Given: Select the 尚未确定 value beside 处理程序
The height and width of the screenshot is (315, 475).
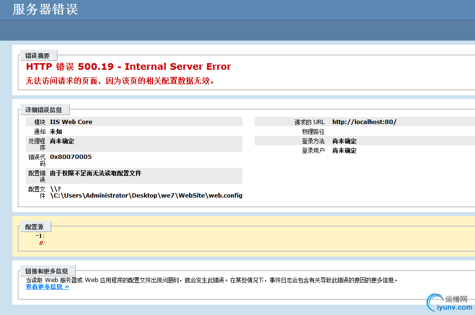Looking at the screenshot, I should [x=62, y=141].
